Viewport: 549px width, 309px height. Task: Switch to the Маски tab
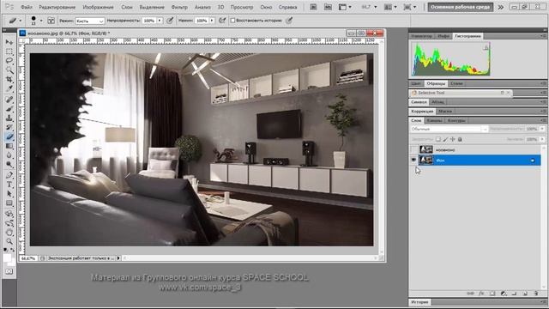[x=445, y=111]
